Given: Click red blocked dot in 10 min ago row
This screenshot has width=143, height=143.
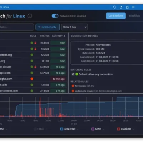Looking at the screenshot, I should pyautogui.click(x=32, y=79).
